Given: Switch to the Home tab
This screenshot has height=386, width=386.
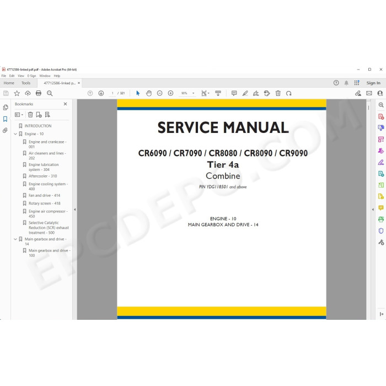Looking at the screenshot, I should [x=9, y=83].
